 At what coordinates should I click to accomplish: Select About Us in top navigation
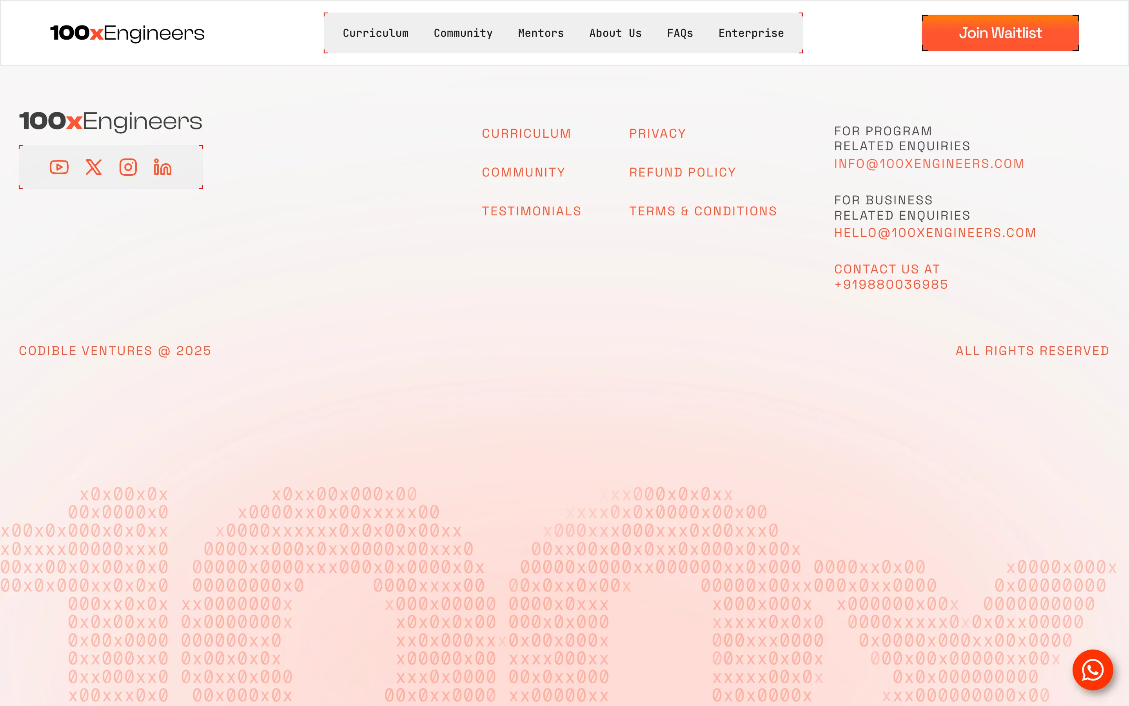coord(615,33)
